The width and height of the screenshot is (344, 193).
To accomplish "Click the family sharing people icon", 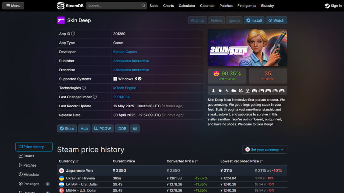I will pos(241,90).
